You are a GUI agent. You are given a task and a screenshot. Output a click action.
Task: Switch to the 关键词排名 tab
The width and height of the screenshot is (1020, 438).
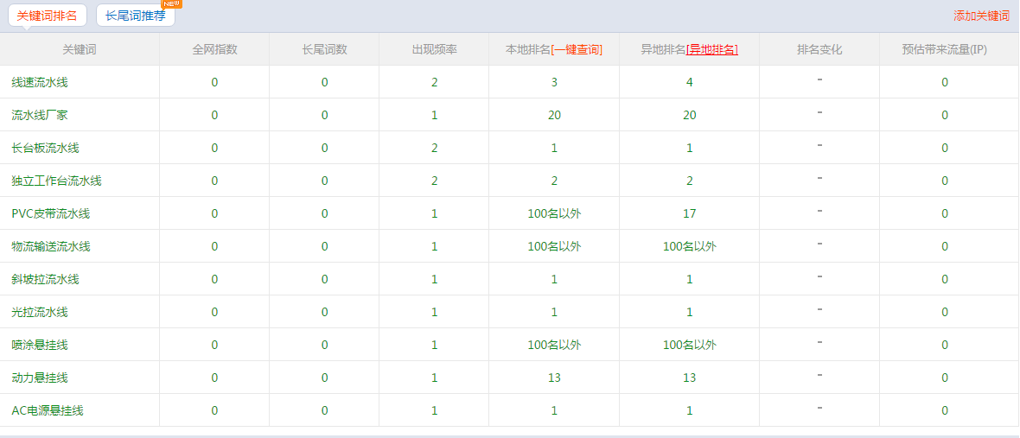pos(48,16)
